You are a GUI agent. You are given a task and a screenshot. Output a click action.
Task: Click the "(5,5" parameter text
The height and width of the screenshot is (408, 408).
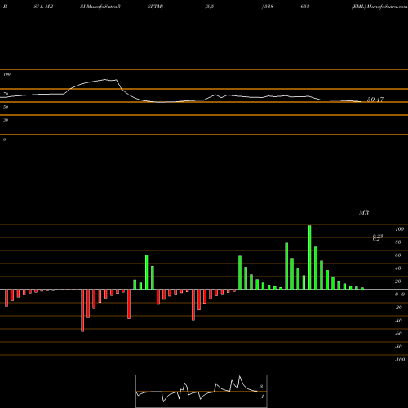(210, 7)
